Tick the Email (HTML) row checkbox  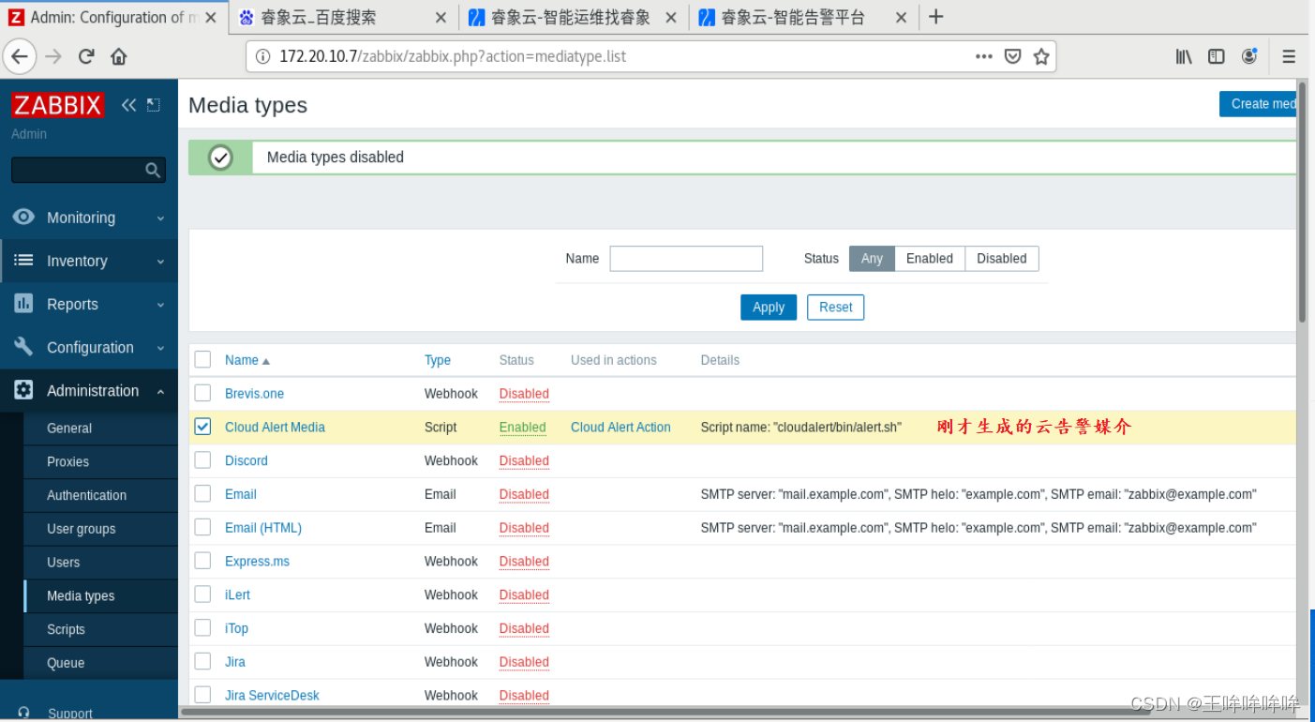202,527
